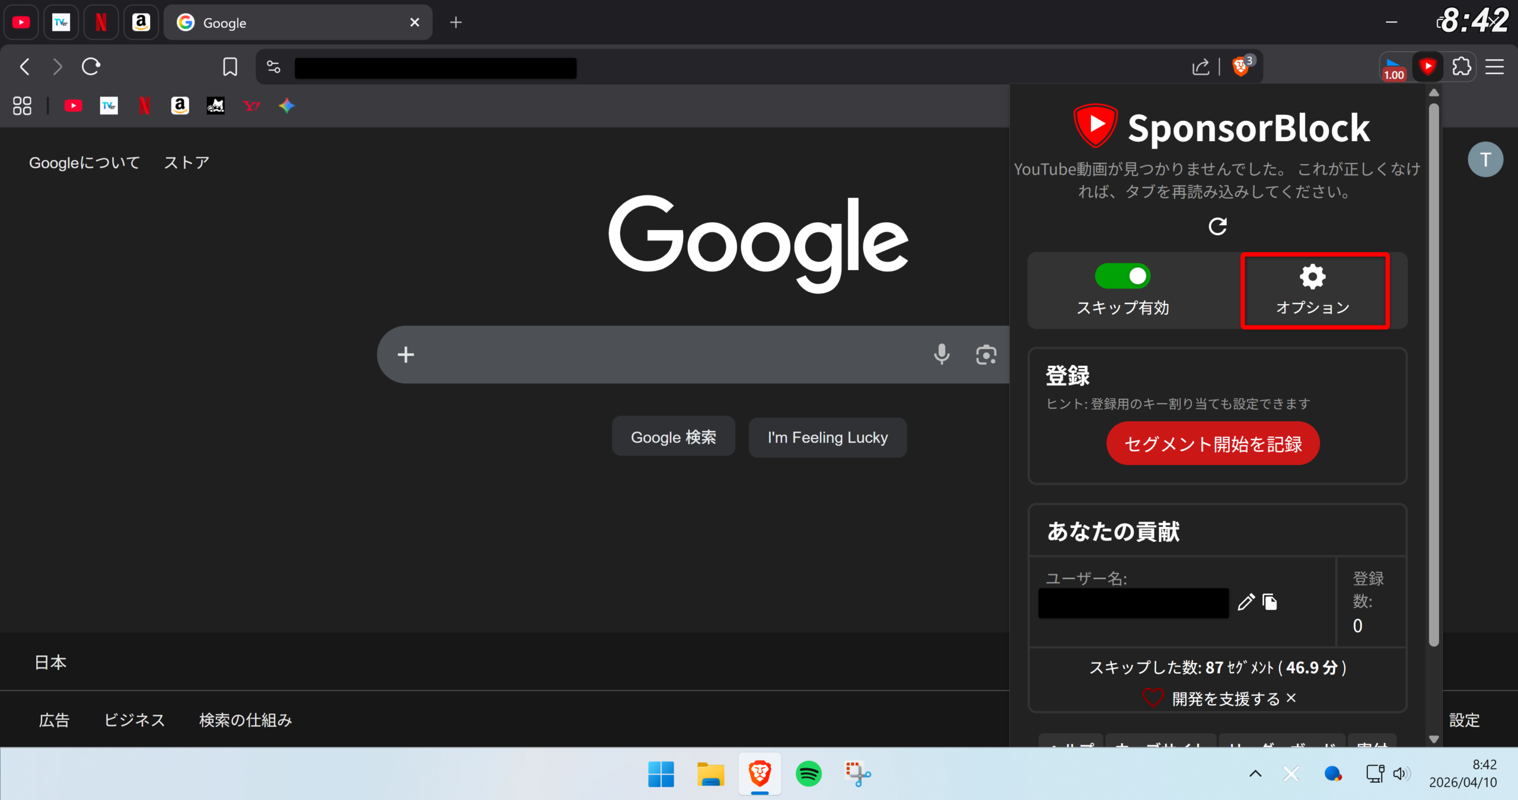This screenshot has width=1518, height=800.
Task: Click the SponsorBlock extension toolbar icon
Action: [1428, 66]
